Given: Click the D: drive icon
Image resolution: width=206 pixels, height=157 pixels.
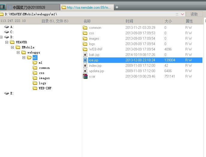Looking at the screenshot, I should pyautogui.click(x=7, y=37).
